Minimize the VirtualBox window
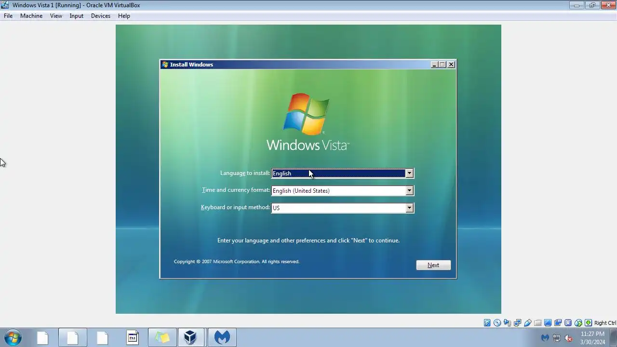 coord(577,5)
